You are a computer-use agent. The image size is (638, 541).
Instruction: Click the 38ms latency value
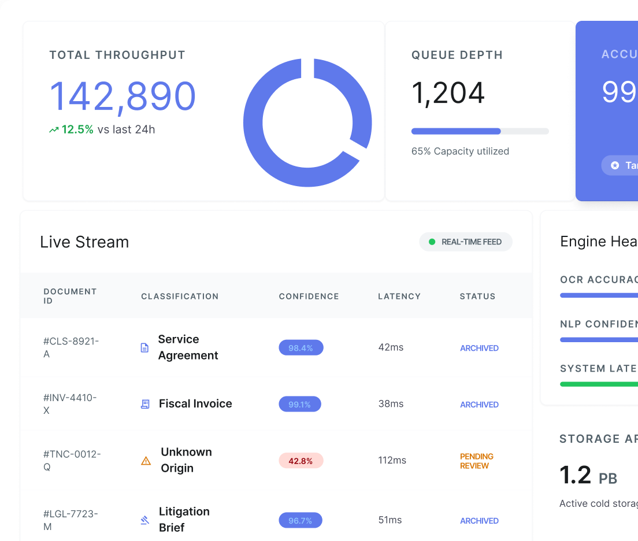[391, 404]
